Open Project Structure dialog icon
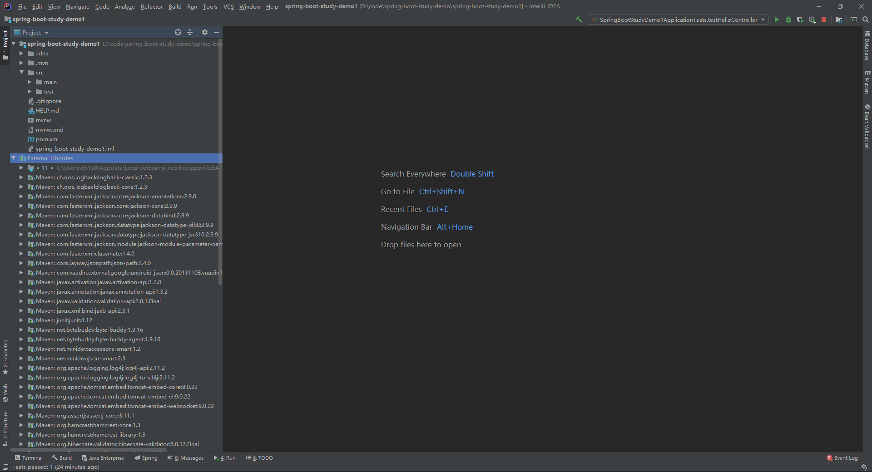The height and width of the screenshot is (472, 872). (x=839, y=20)
